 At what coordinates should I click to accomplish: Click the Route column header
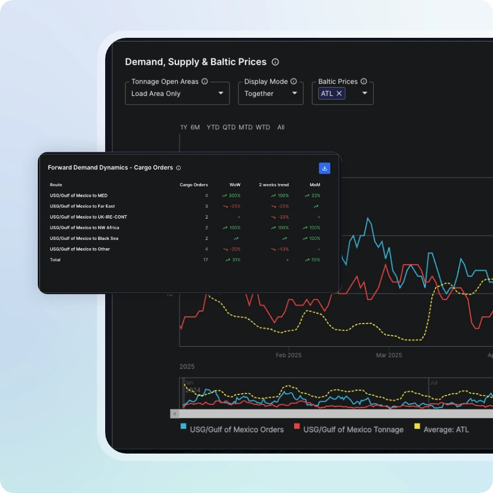click(56, 185)
